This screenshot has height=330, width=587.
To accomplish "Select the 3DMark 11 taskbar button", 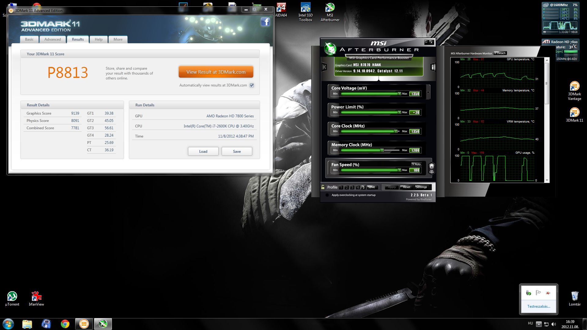I will pos(84,324).
